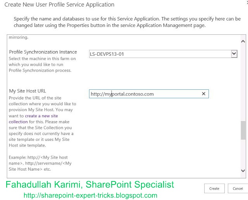The image size is (248, 200).
Task: Click the text 'Select the machine in this farm on'
Action: [42, 58]
